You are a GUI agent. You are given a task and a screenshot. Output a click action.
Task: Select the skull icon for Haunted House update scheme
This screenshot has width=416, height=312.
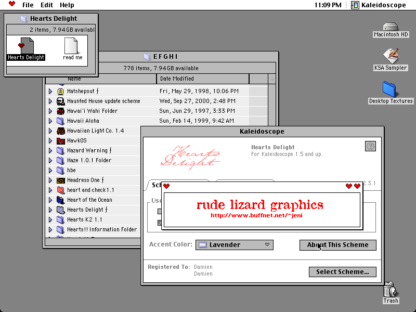pyautogui.click(x=60, y=101)
